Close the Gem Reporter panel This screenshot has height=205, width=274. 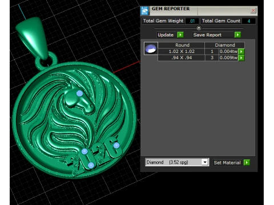tap(253, 10)
